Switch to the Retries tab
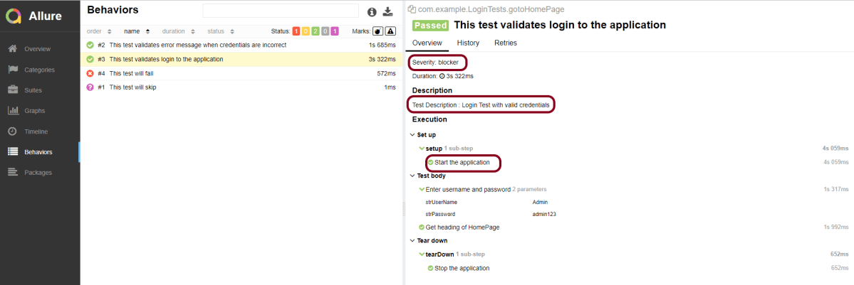 pos(505,43)
